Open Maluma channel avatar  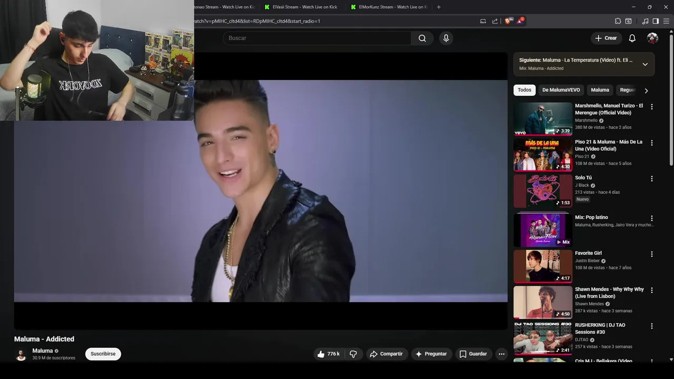click(x=21, y=355)
